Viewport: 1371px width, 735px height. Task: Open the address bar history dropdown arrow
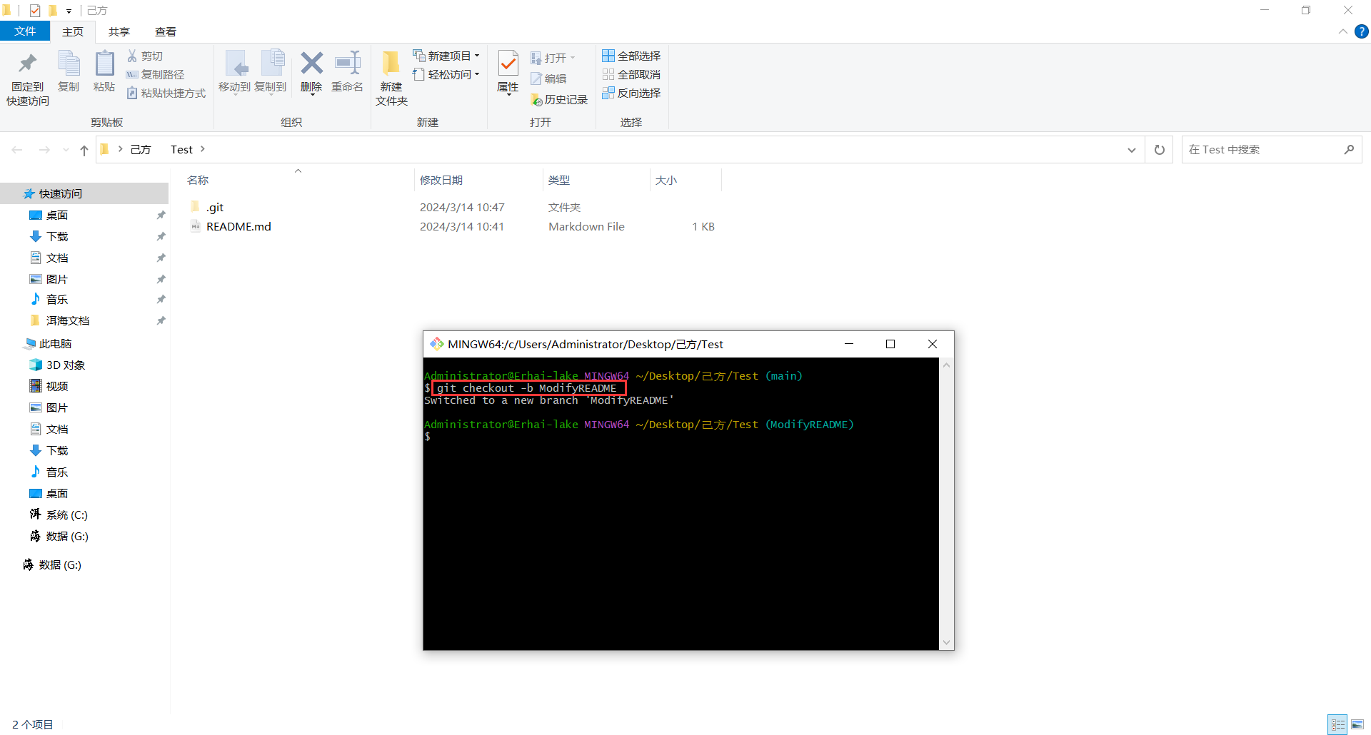point(1132,150)
